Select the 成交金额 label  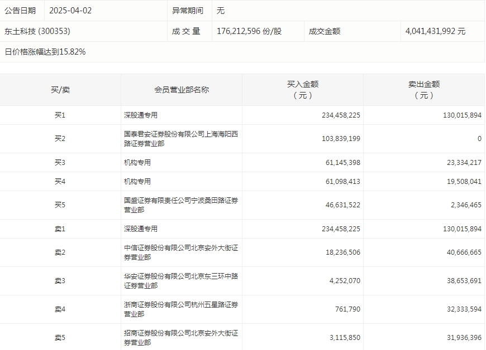coord(325,31)
